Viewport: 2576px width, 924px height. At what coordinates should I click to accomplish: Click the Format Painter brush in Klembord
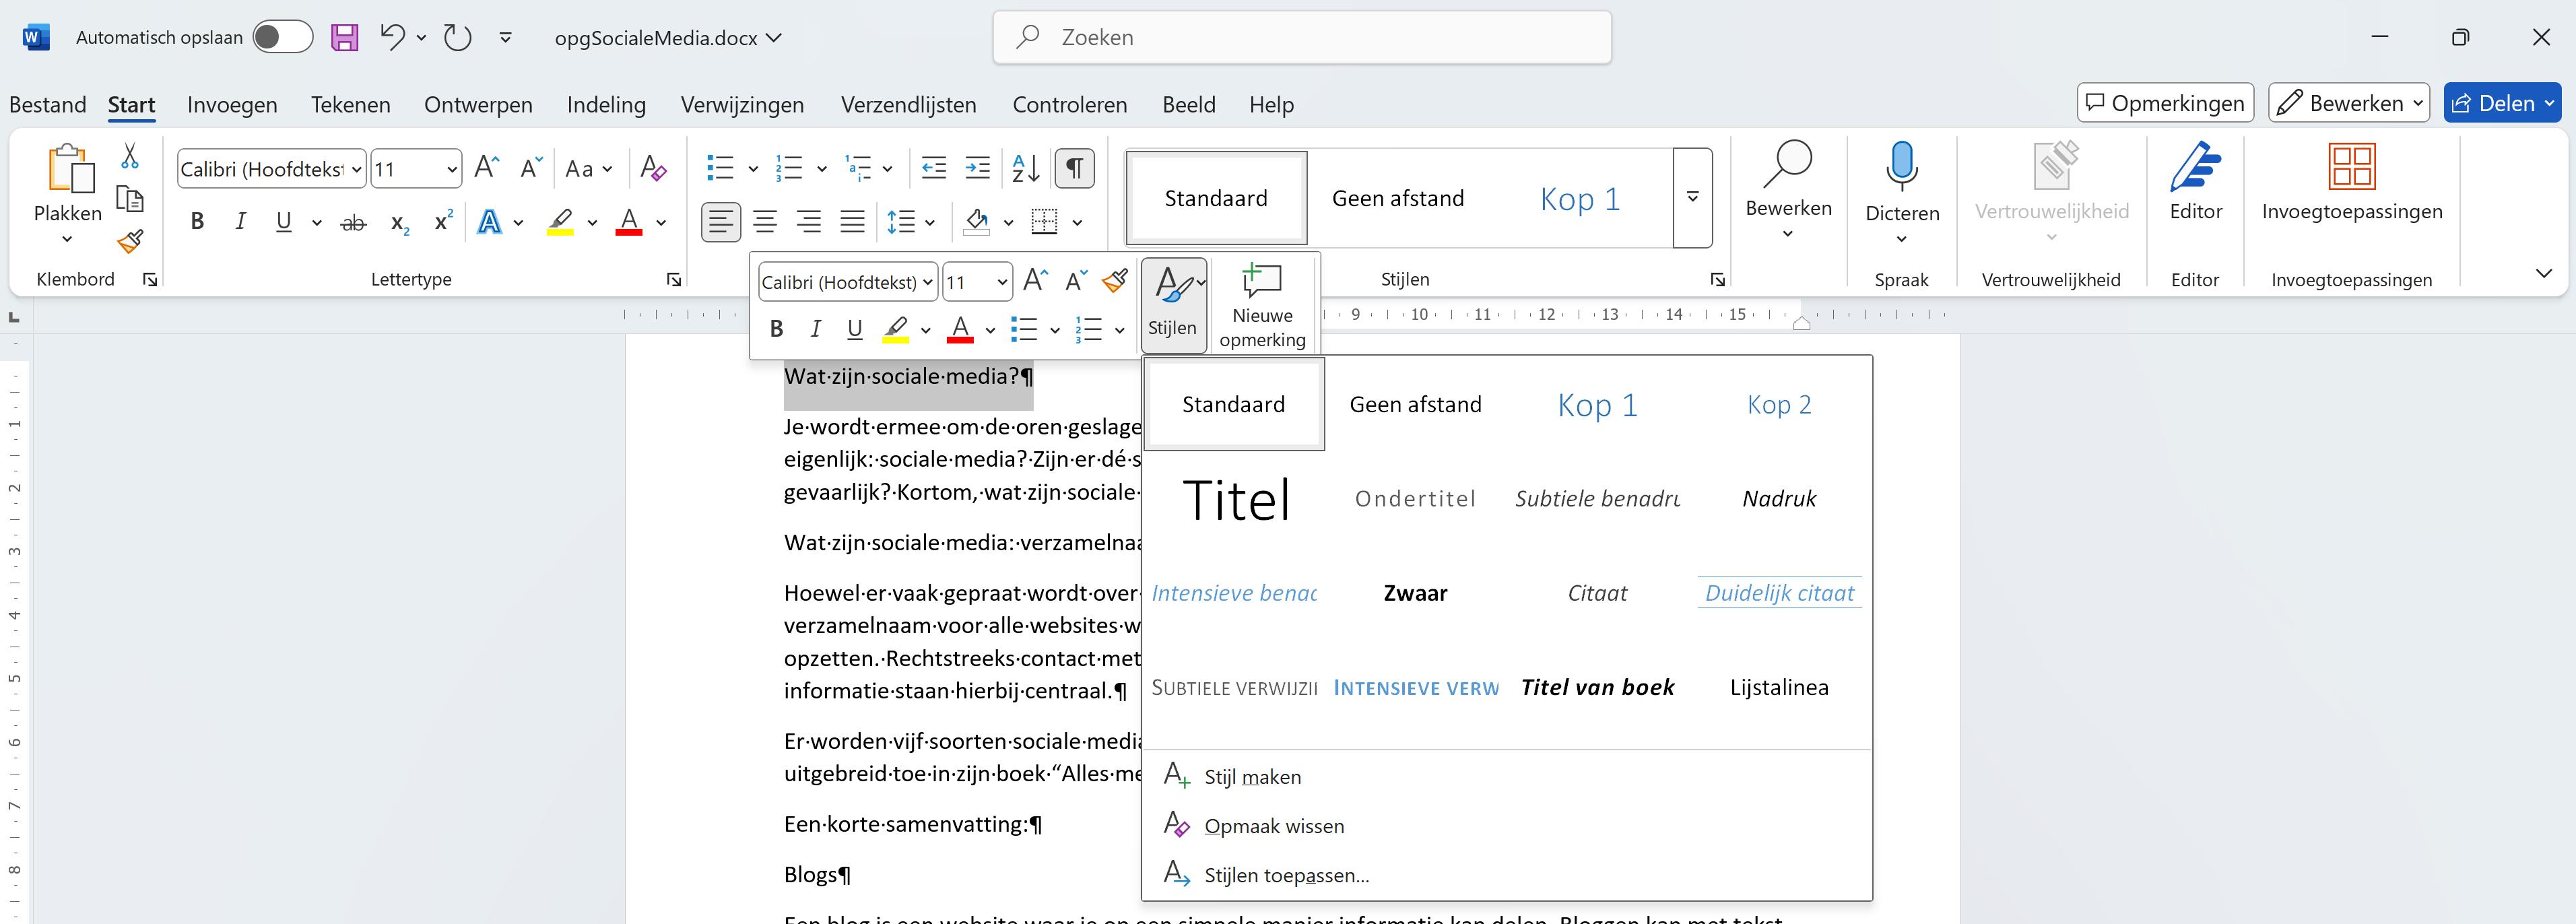[x=130, y=241]
